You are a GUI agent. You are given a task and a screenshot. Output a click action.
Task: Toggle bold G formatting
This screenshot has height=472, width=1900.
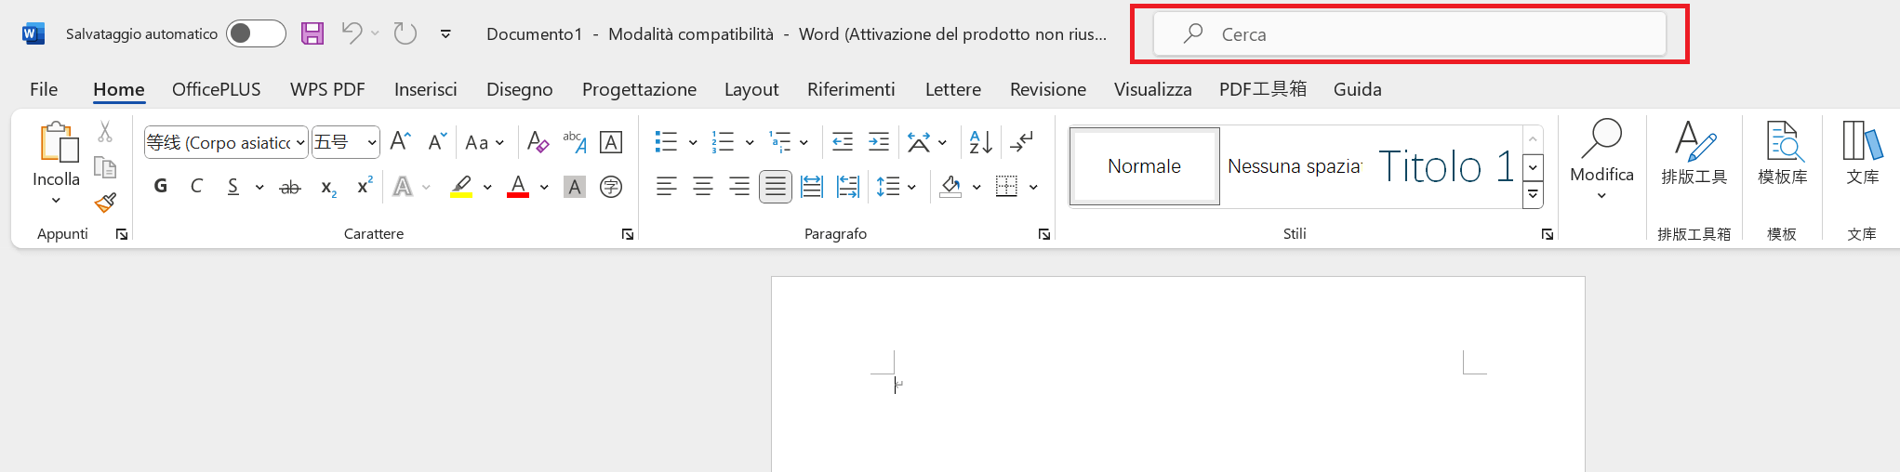(x=161, y=187)
